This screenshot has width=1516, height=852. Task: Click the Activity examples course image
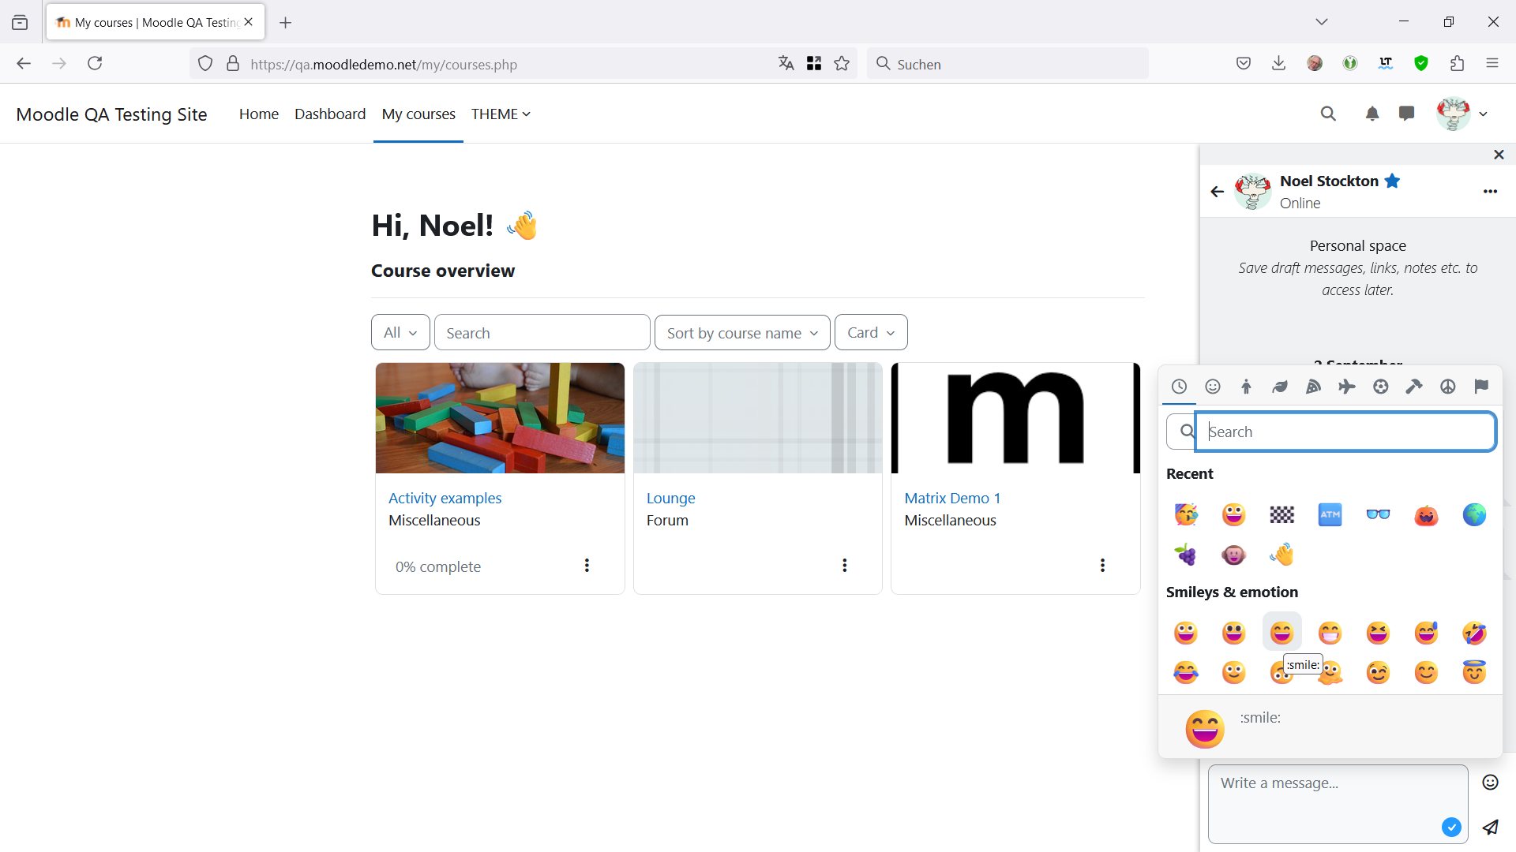point(500,418)
